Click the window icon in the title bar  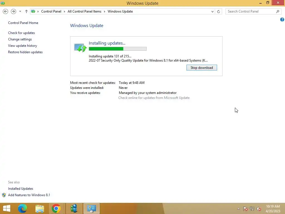[3, 3]
